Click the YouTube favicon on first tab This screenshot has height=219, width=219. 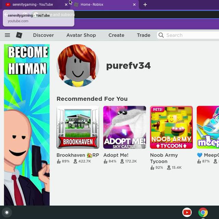[x=8, y=4]
